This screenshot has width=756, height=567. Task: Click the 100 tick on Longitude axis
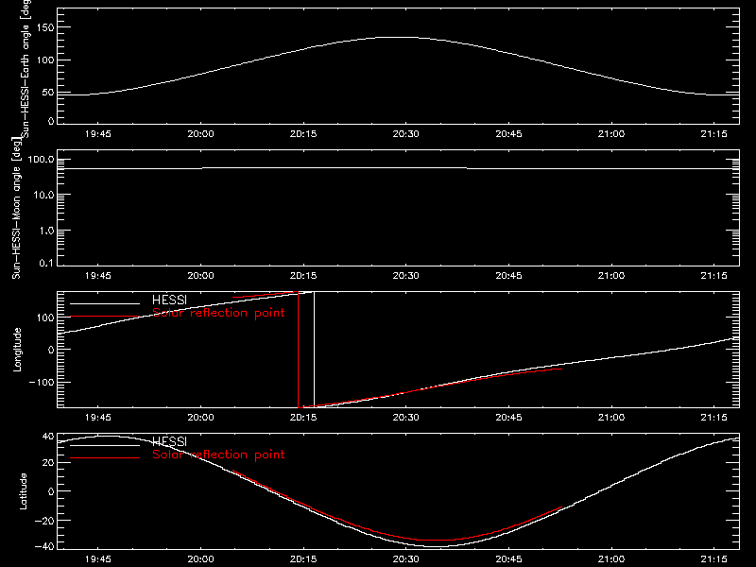tap(44, 318)
